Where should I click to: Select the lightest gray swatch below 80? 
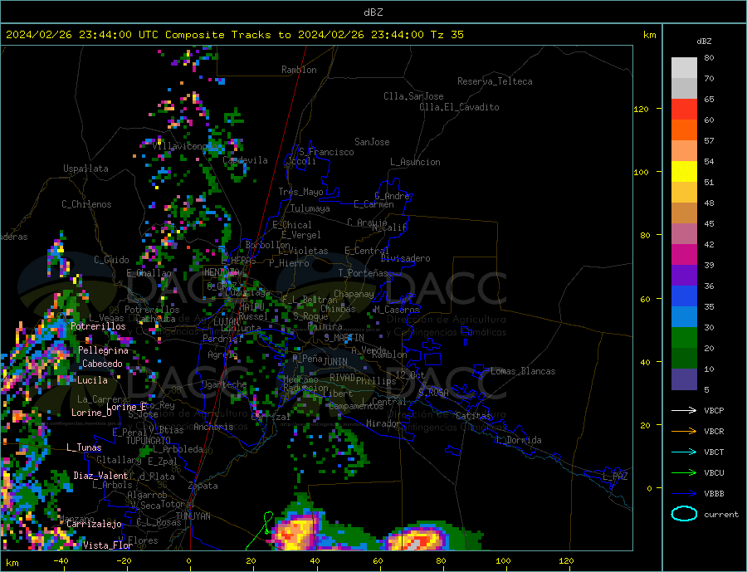coord(684,68)
